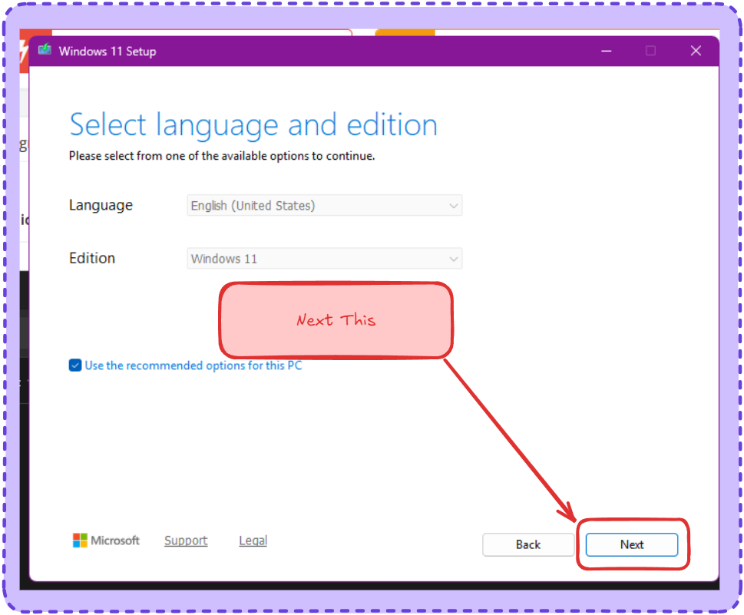Open the Language dropdown
The width and height of the screenshot is (744, 615).
tap(325, 206)
